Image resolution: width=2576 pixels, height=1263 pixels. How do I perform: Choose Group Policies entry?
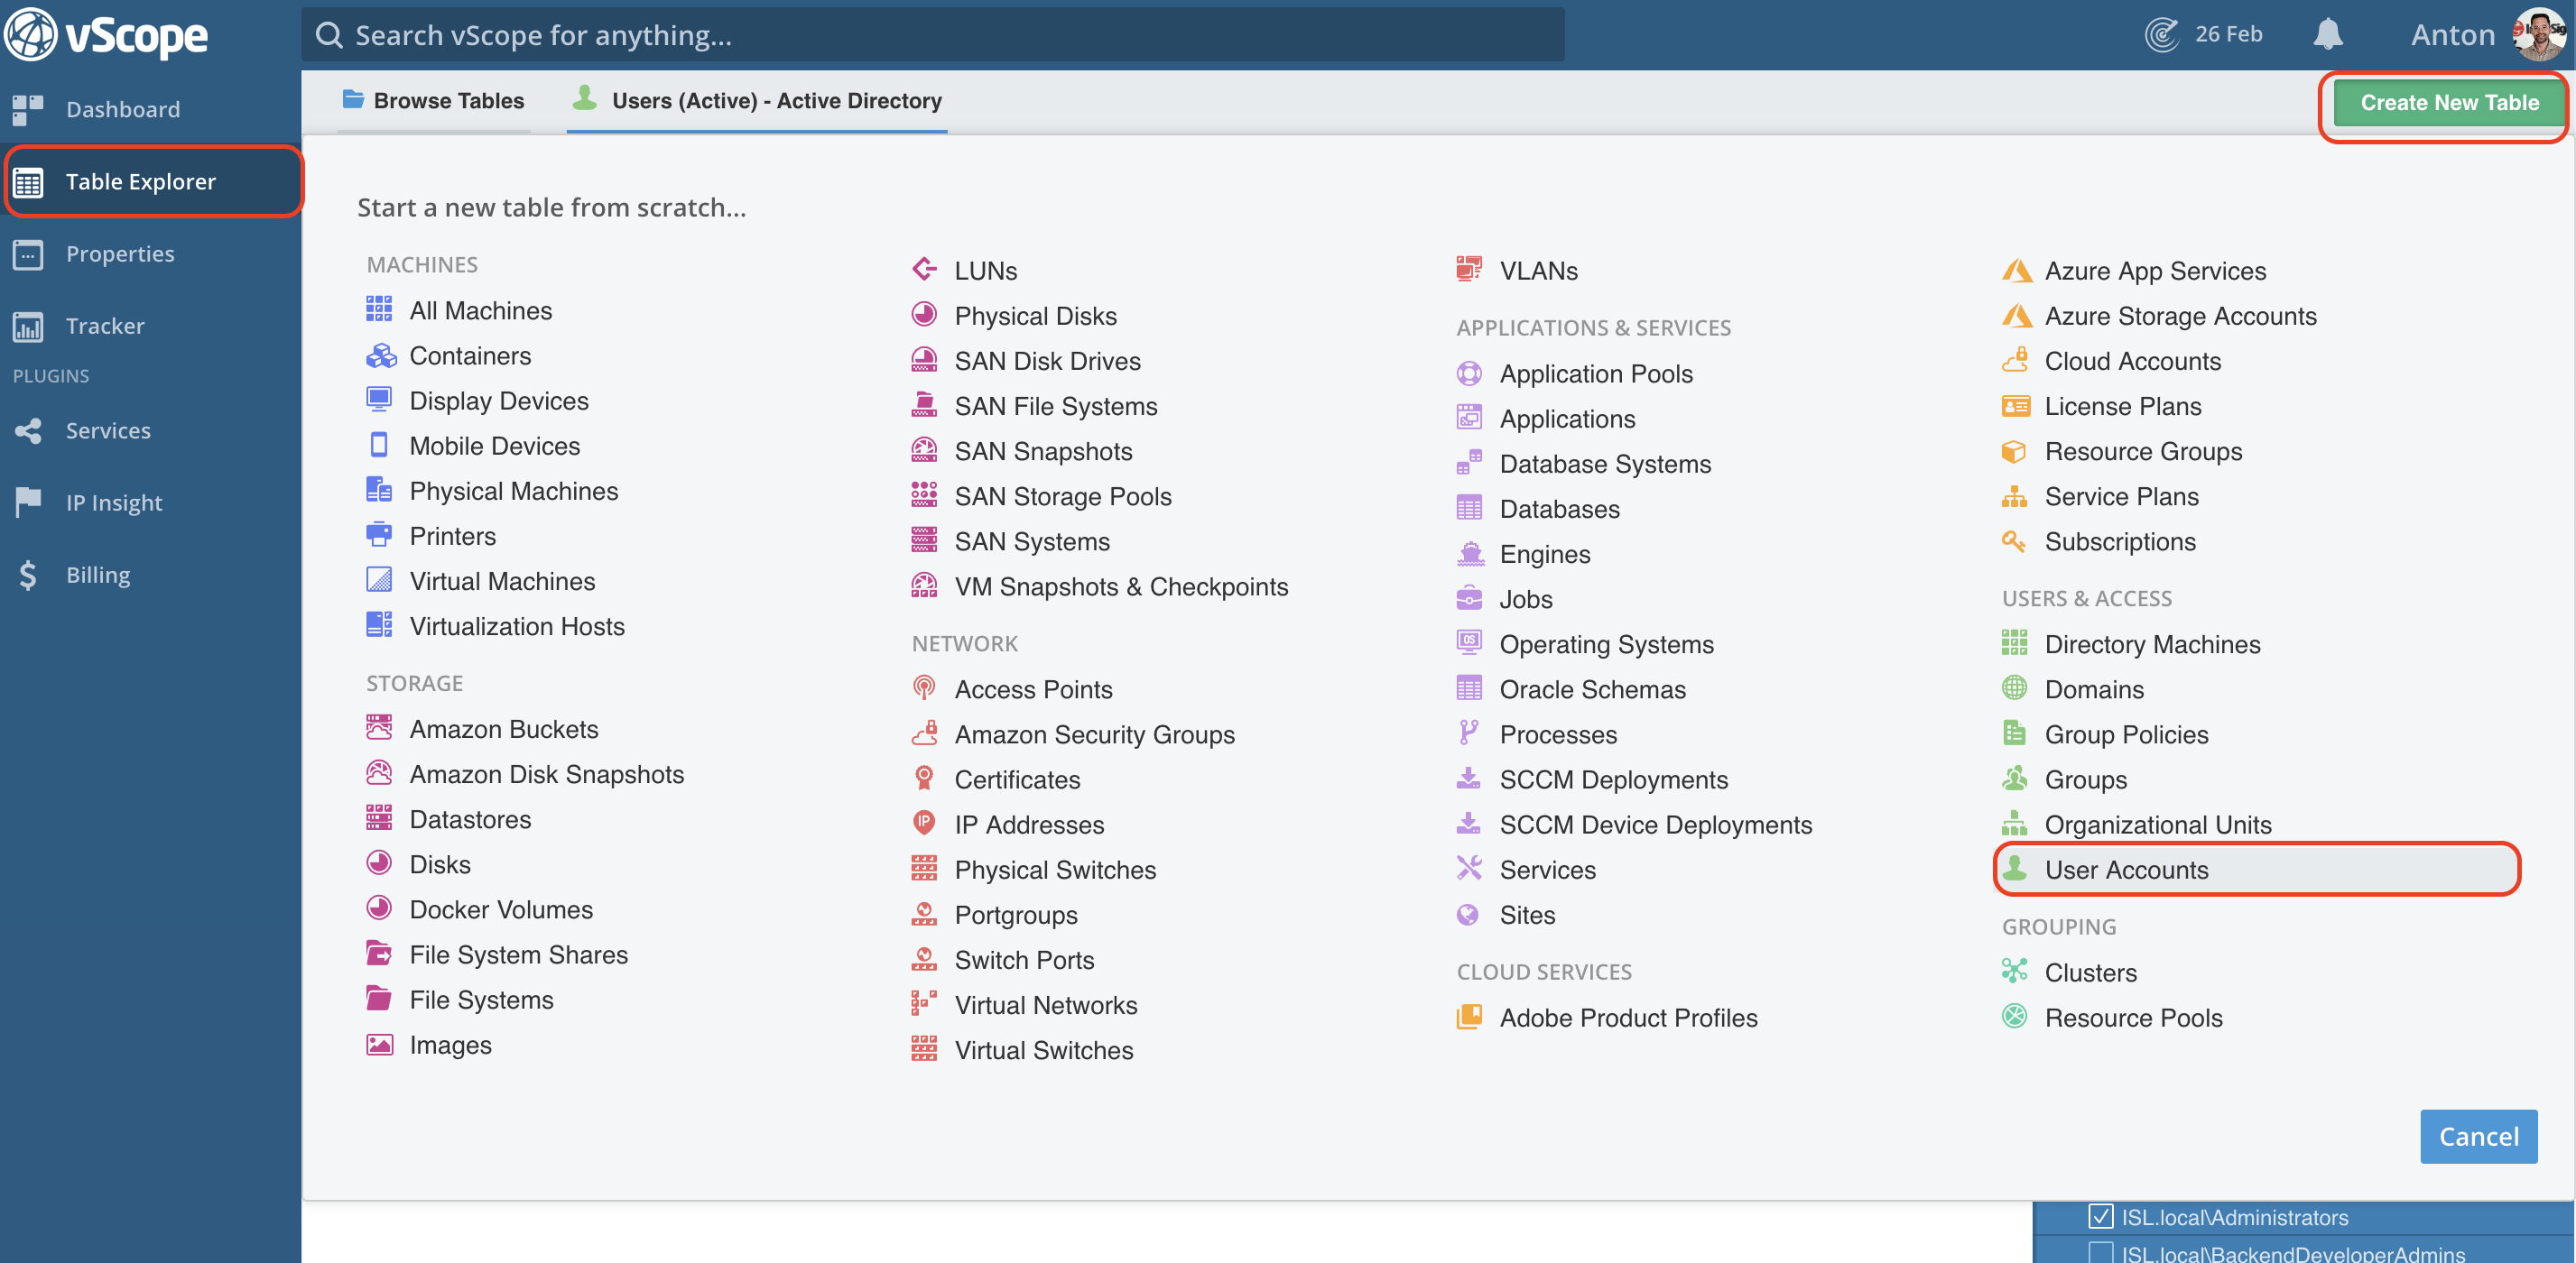click(x=2126, y=734)
